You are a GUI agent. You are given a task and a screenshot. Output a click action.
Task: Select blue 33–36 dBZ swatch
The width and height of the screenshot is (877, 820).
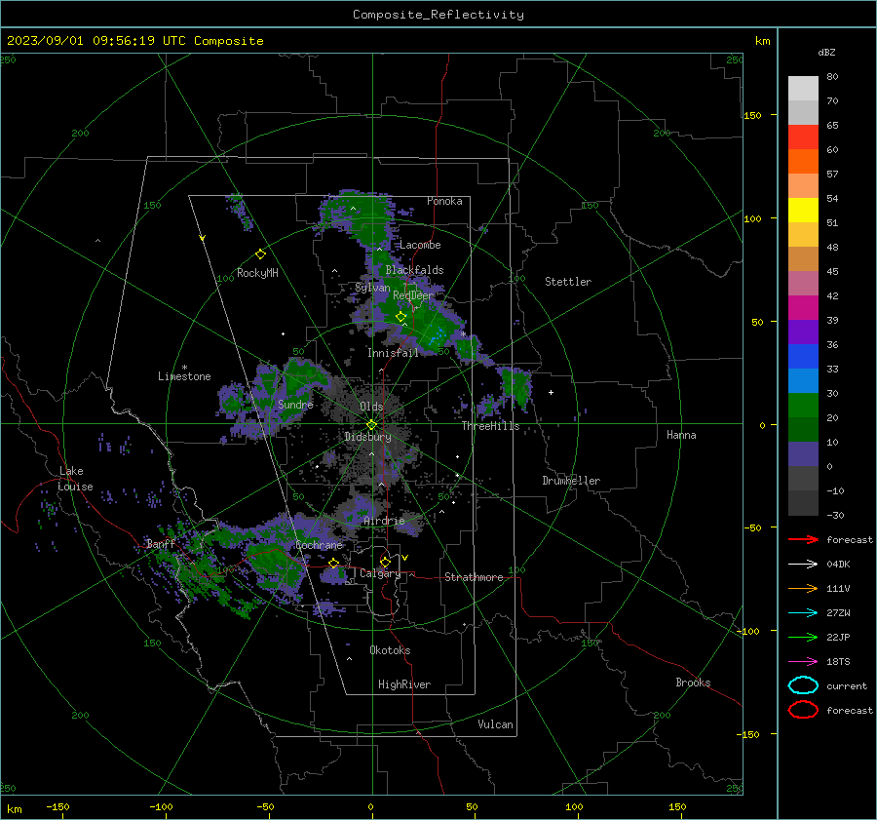803,357
